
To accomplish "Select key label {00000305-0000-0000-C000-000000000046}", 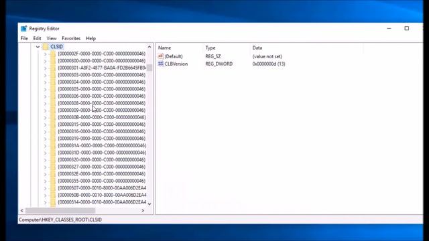I will [x=101, y=89].
